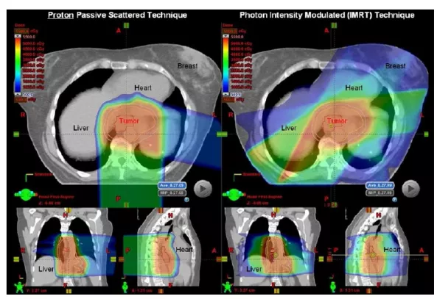Viewport: 437px width, 299px height.
Task: Click the green figure icon in the proton sagittal view
Action: click(x=125, y=287)
